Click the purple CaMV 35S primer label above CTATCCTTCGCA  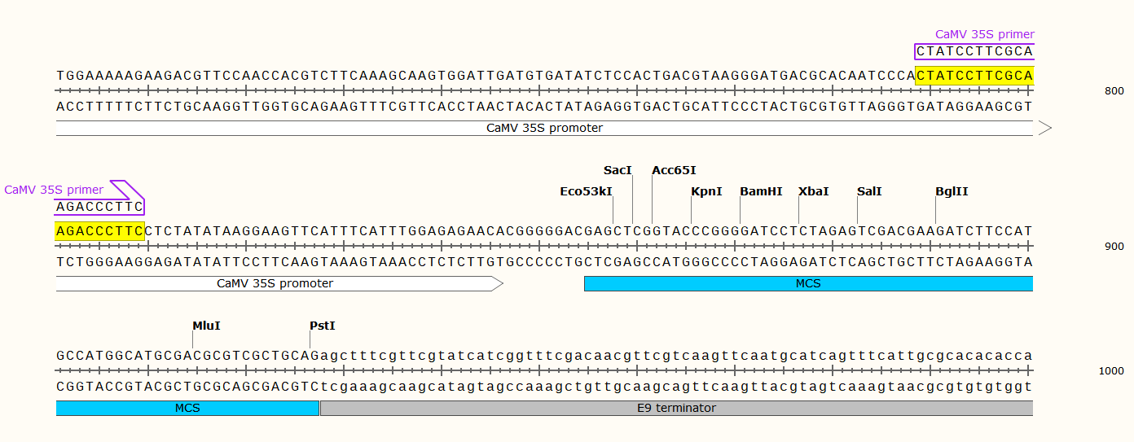click(x=984, y=34)
